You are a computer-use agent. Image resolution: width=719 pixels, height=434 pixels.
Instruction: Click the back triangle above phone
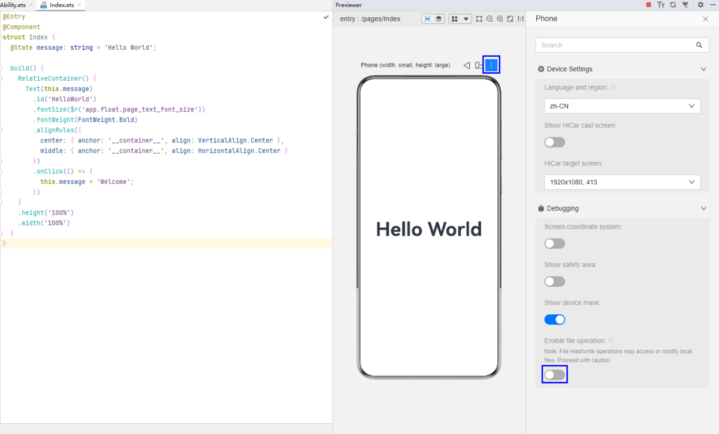click(x=467, y=65)
